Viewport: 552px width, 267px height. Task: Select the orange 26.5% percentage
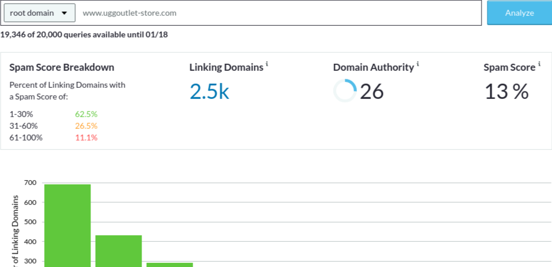click(x=86, y=126)
